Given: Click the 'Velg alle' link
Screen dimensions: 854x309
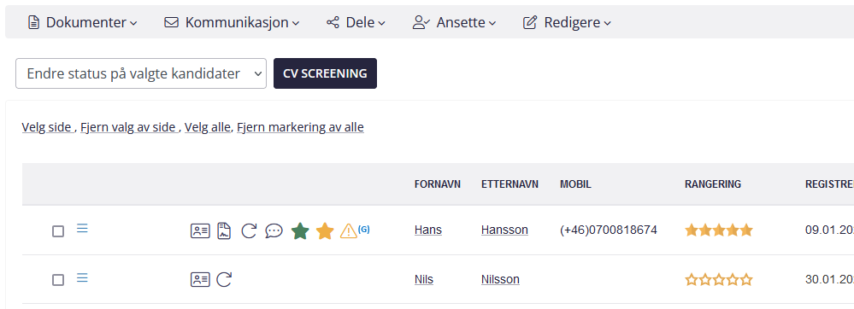Looking at the screenshot, I should pos(208,127).
